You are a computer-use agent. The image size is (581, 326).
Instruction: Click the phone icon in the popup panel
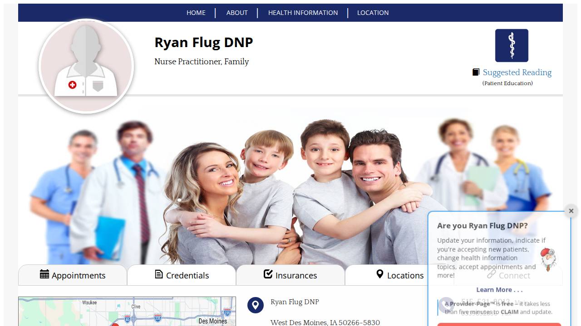[x=446, y=304]
